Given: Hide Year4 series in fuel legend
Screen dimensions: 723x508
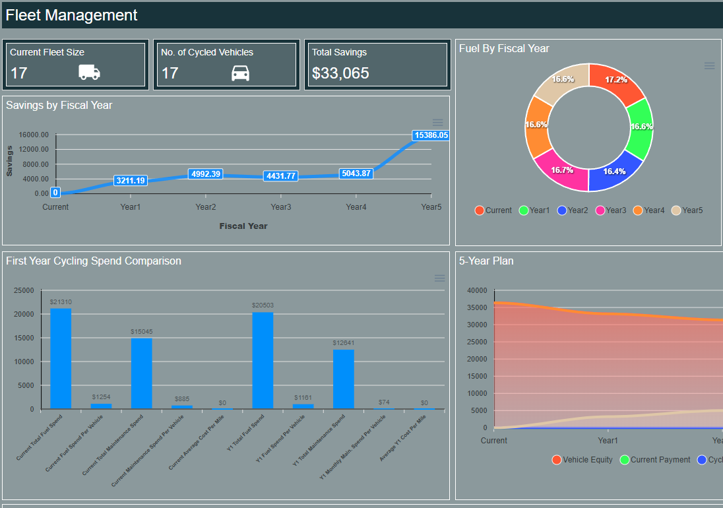Looking at the screenshot, I should 648,210.
